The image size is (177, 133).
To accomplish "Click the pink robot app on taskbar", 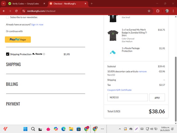I will (48, 129).
